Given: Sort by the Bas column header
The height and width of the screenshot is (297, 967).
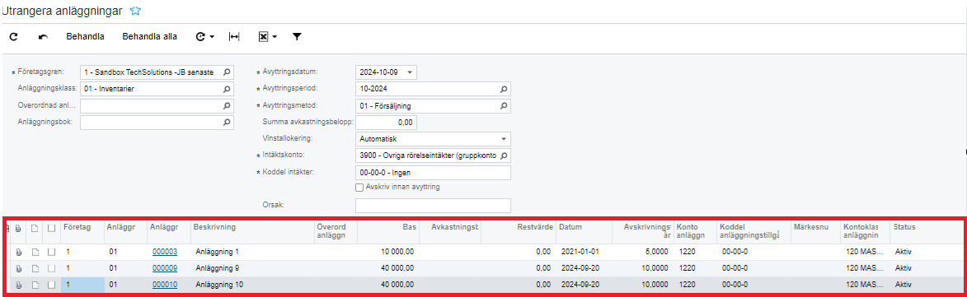Looking at the screenshot, I should [x=410, y=227].
